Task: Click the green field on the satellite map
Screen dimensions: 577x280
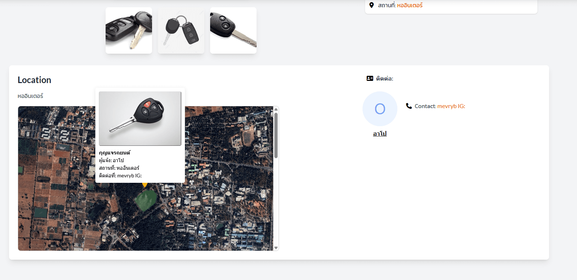Action: point(146,200)
